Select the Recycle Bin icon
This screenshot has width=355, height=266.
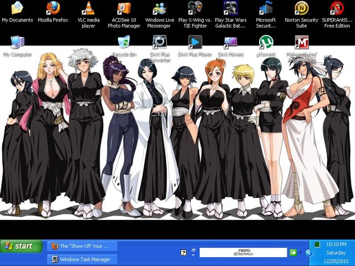tap(124, 42)
